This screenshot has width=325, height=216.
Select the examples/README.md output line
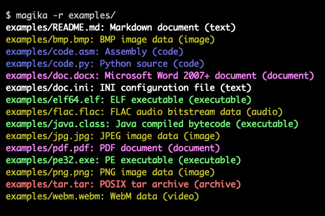[x=121, y=28]
